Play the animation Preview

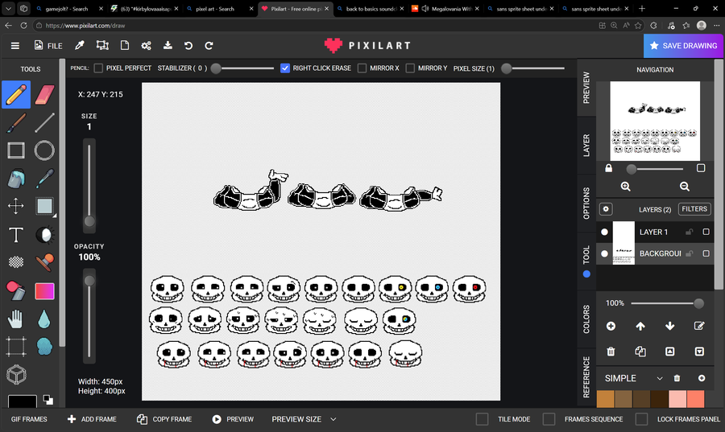233,419
